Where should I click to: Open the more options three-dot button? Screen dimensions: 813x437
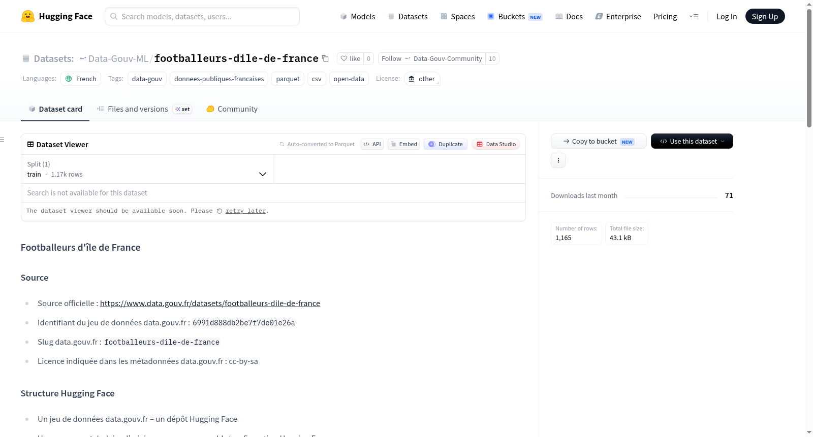[x=558, y=160]
